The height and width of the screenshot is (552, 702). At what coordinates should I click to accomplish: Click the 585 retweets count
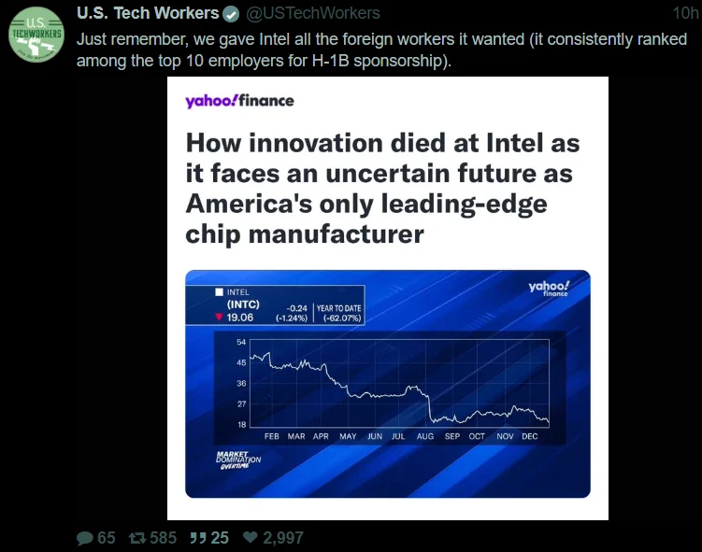click(x=163, y=538)
